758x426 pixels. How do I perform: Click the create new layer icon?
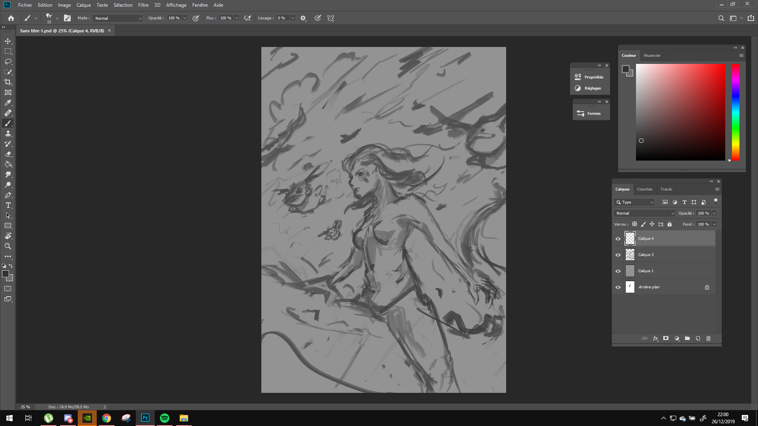coord(698,338)
